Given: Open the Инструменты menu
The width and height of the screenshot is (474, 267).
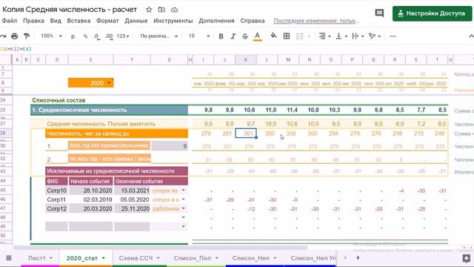Looking at the screenshot, I should 173,21.
